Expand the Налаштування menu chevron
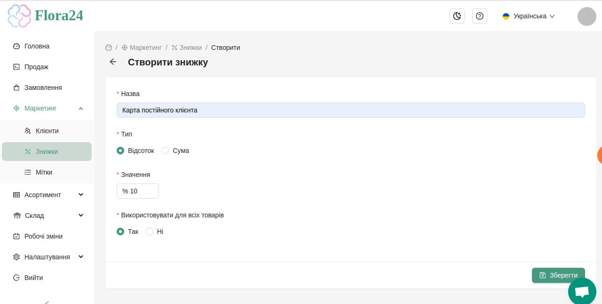602x304 pixels. (x=81, y=257)
